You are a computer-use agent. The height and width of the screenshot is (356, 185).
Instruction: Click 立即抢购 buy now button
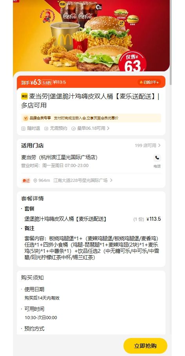(145, 346)
